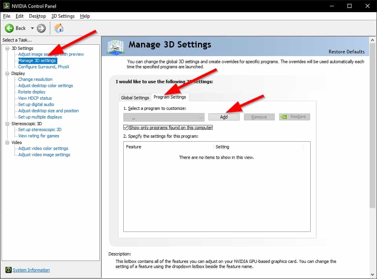Click the Display tree category label
This screenshot has width=377, height=279.
[x=18, y=73]
